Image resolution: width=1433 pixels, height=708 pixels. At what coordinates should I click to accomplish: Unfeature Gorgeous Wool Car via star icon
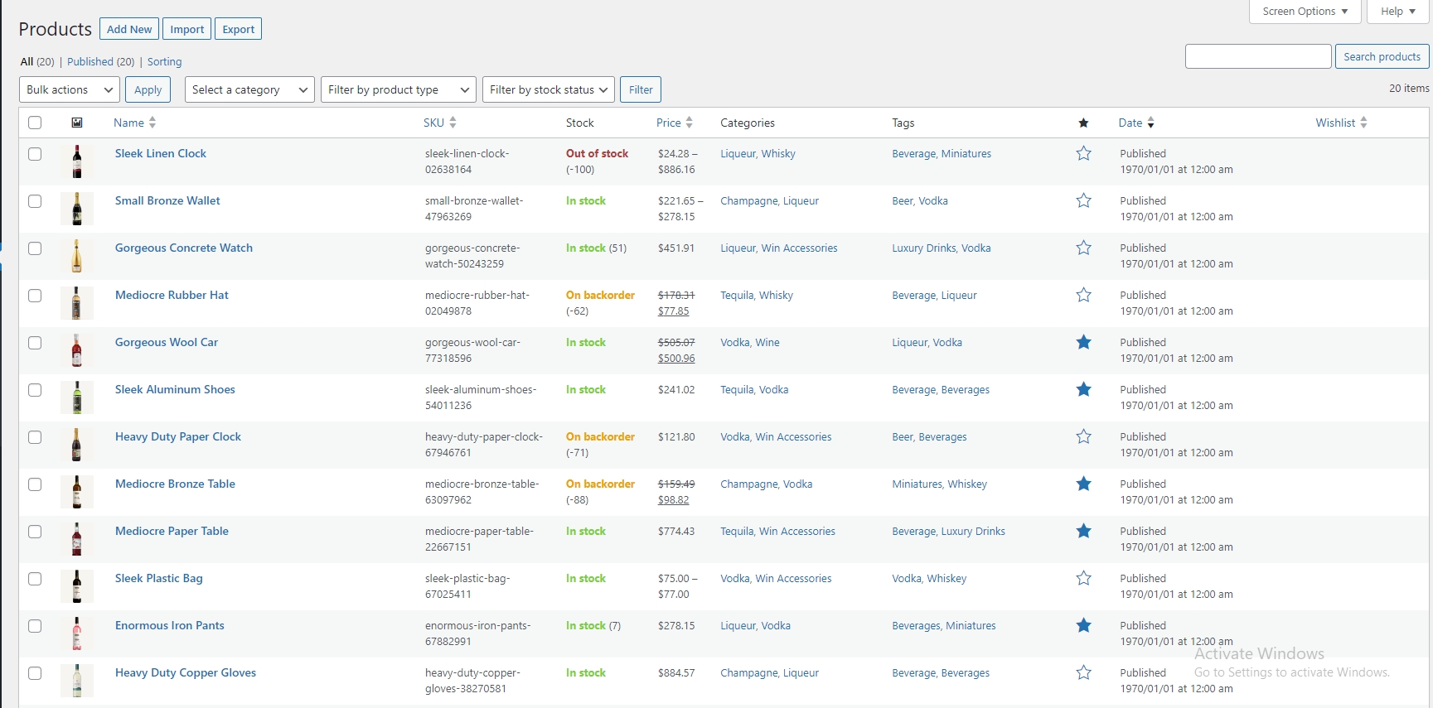[x=1083, y=343]
